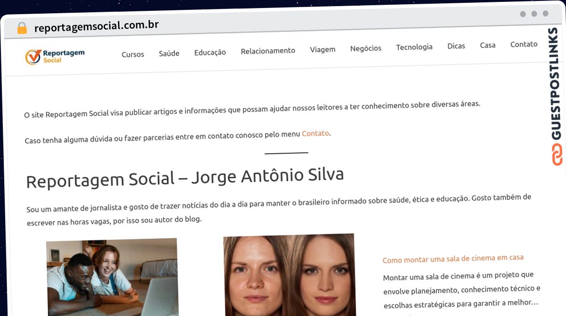Open the Educação menu
Screen dimensions: 566x316
pos(210,52)
